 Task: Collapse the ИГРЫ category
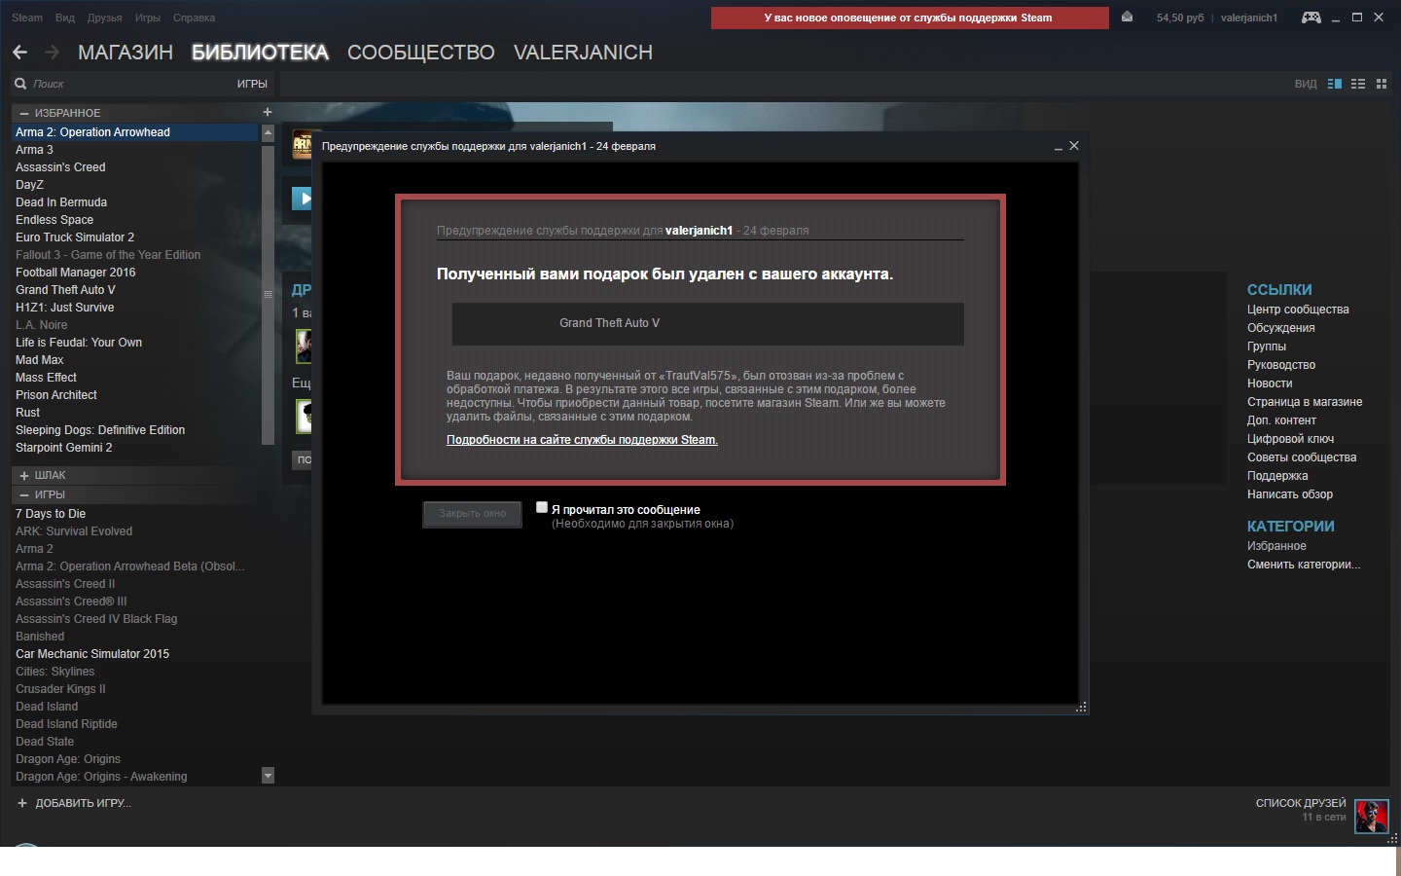(x=25, y=494)
